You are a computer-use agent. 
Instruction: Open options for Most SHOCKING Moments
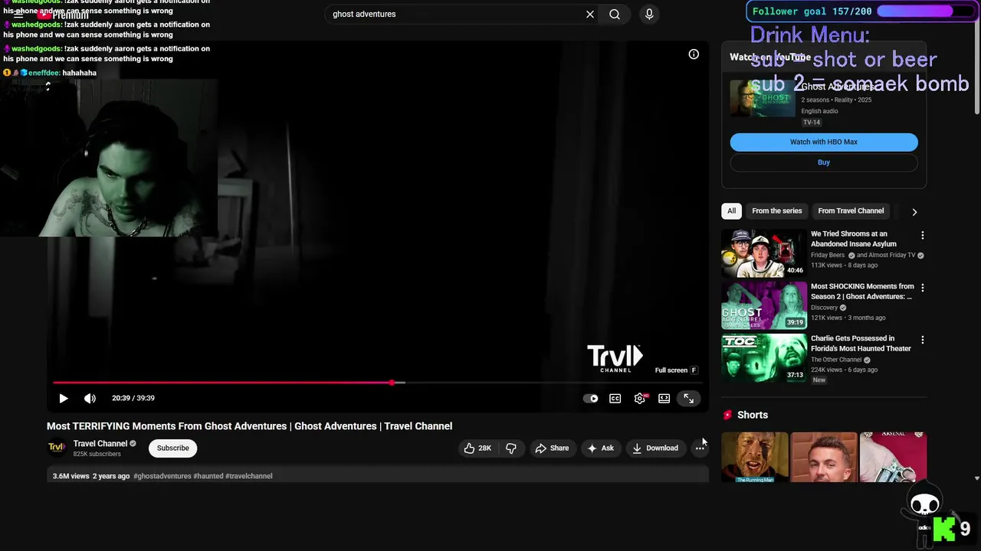[x=923, y=288]
